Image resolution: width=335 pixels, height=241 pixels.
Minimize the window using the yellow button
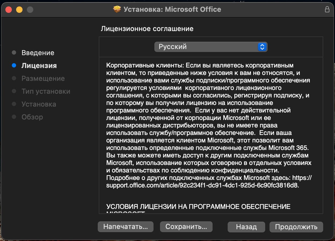coord(19,10)
